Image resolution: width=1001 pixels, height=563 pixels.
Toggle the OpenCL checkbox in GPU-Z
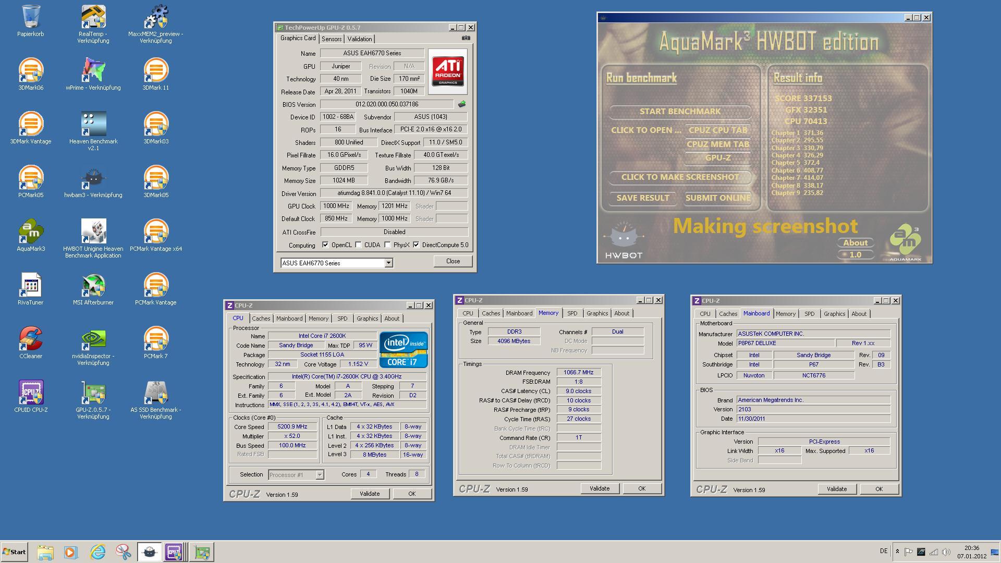[325, 245]
